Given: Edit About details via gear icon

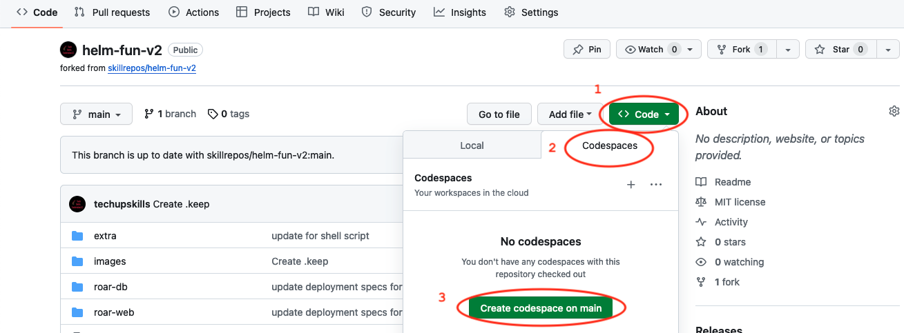Looking at the screenshot, I should (x=894, y=111).
